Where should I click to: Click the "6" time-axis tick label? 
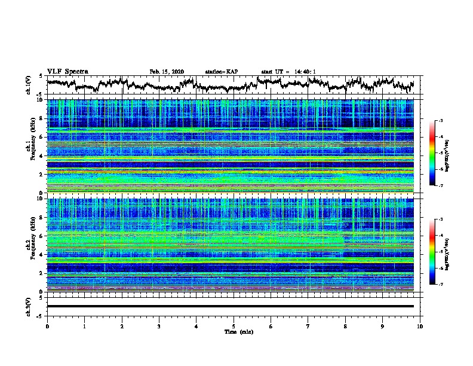click(x=271, y=326)
